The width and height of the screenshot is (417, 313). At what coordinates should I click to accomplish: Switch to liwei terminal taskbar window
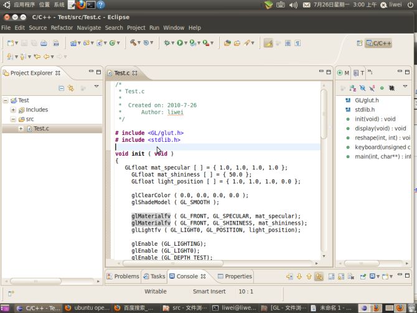coord(235,308)
